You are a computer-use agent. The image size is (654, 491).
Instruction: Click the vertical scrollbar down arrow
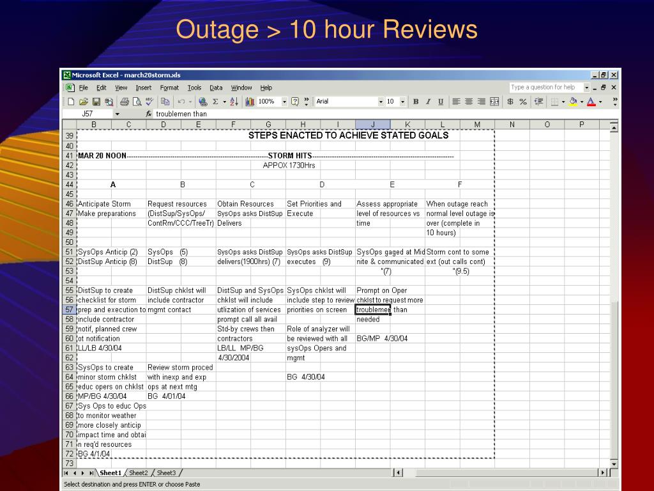(x=614, y=464)
